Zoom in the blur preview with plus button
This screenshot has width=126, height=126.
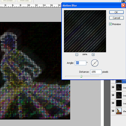click(x=93, y=55)
